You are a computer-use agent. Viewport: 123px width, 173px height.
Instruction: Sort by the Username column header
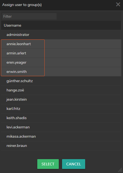coord(13,25)
